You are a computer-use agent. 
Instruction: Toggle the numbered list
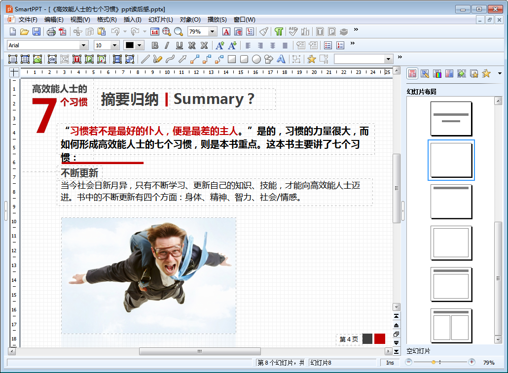coord(340,45)
